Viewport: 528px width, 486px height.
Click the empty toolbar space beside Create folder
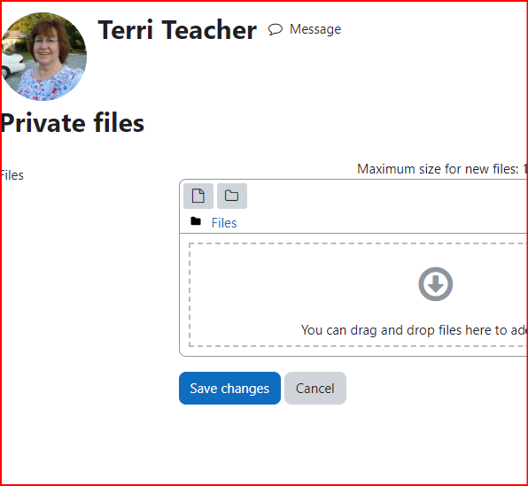tap(387, 196)
